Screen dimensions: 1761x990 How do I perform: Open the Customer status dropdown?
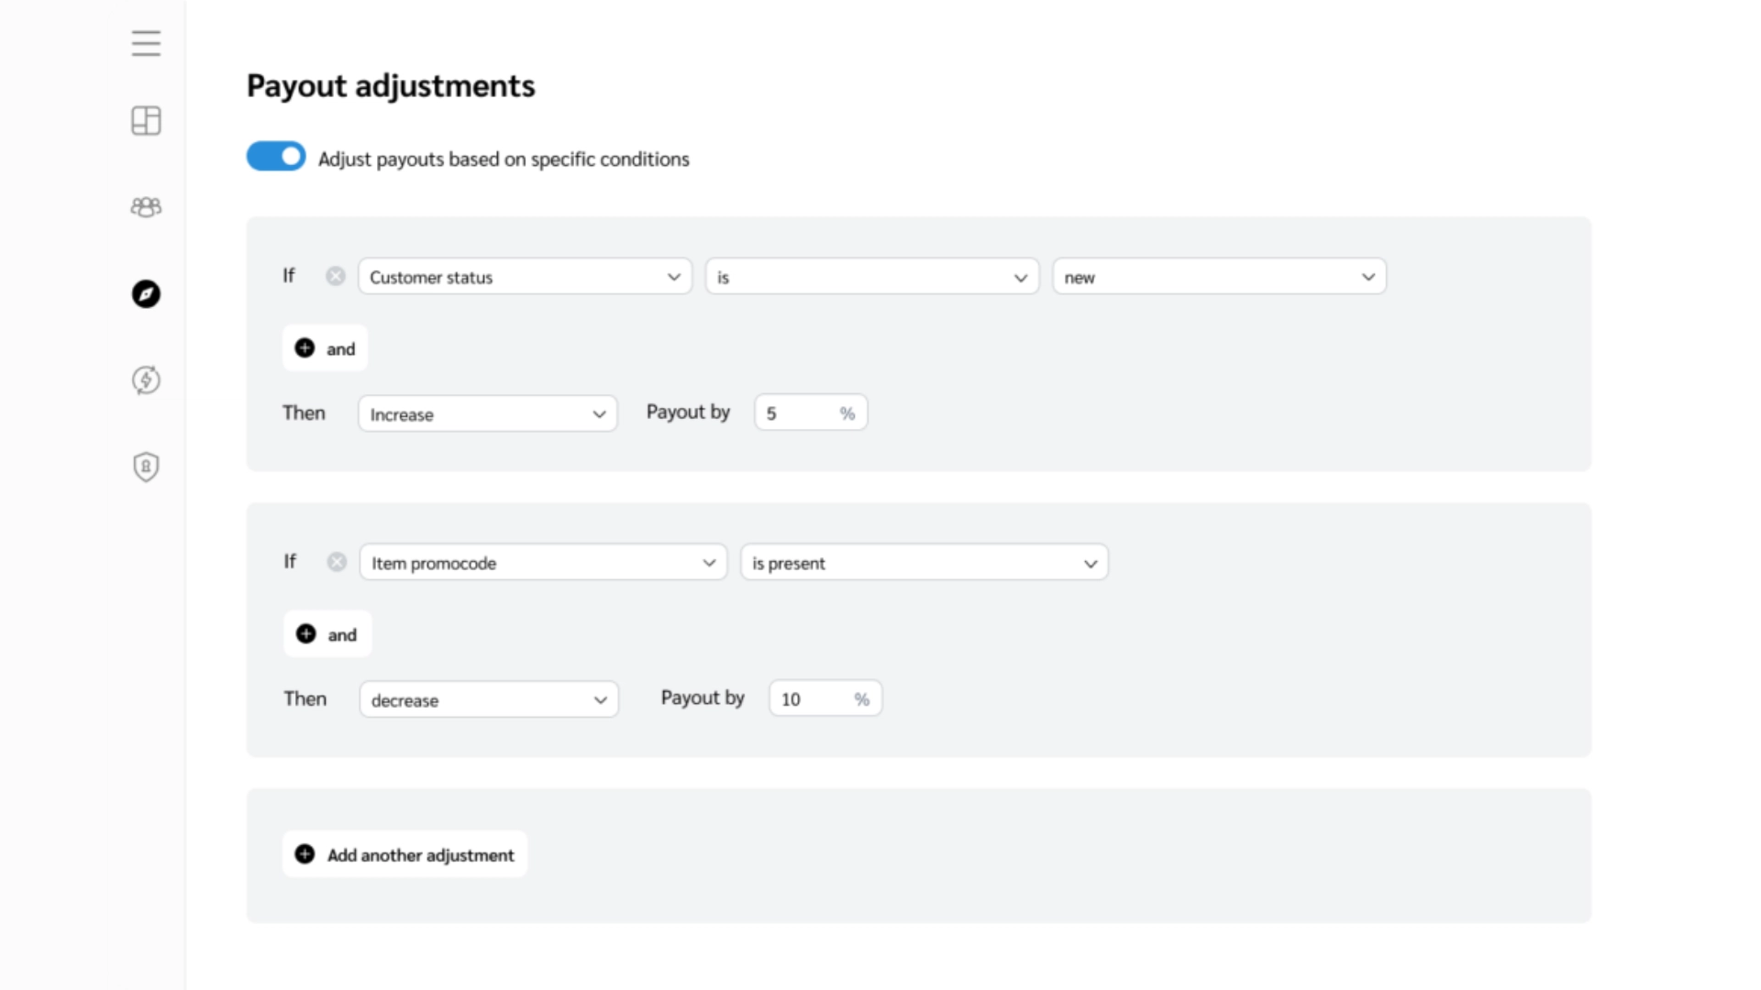(x=525, y=277)
